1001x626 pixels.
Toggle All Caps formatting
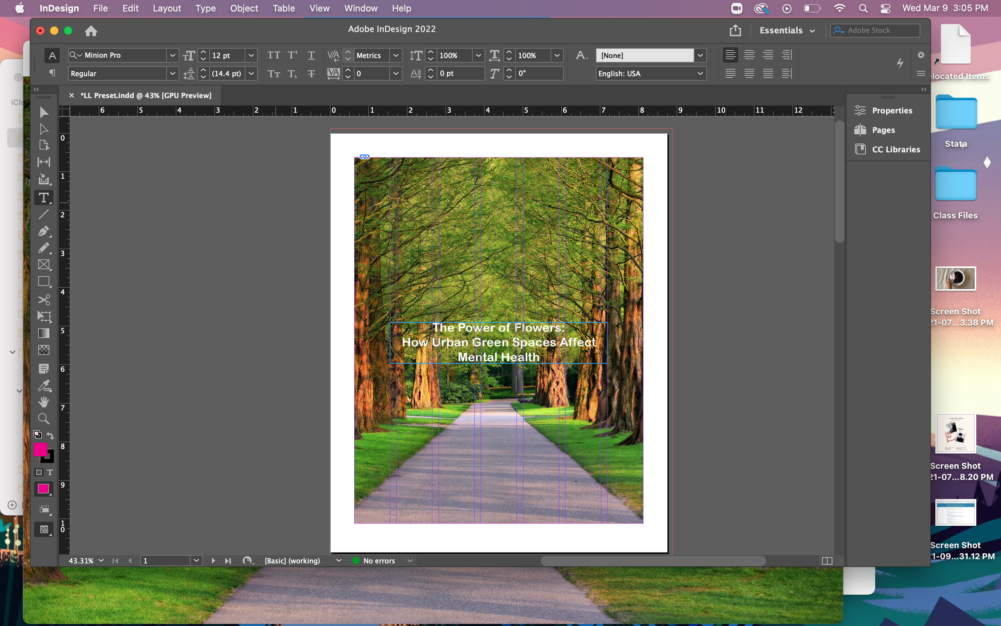274,55
